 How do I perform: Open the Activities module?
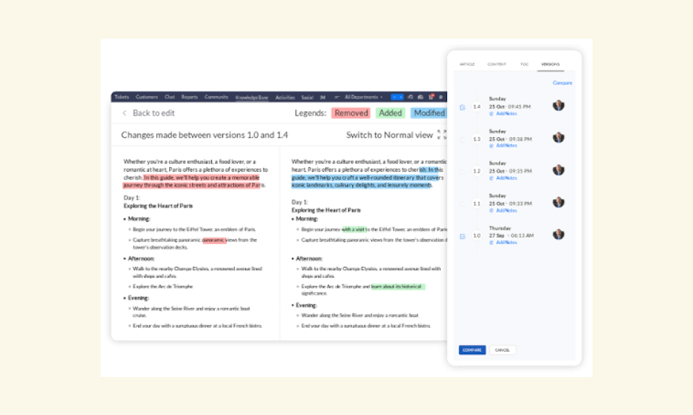coord(285,98)
